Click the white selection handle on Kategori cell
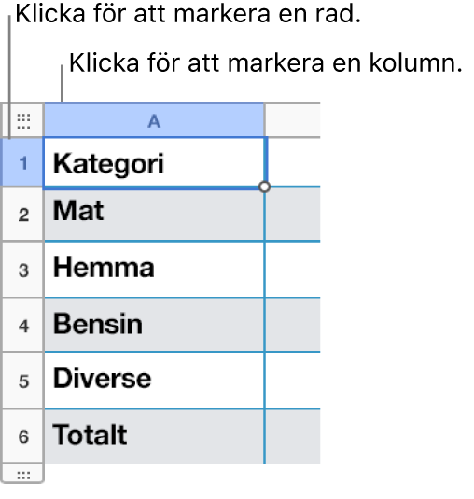The width and height of the screenshot is (474, 499). (x=264, y=187)
